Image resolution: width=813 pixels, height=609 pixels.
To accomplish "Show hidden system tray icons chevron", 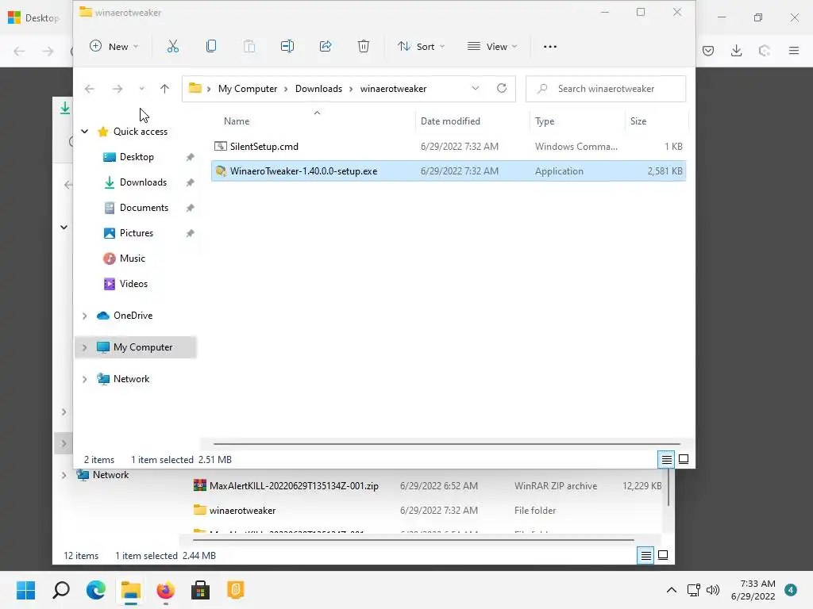I will point(672,590).
